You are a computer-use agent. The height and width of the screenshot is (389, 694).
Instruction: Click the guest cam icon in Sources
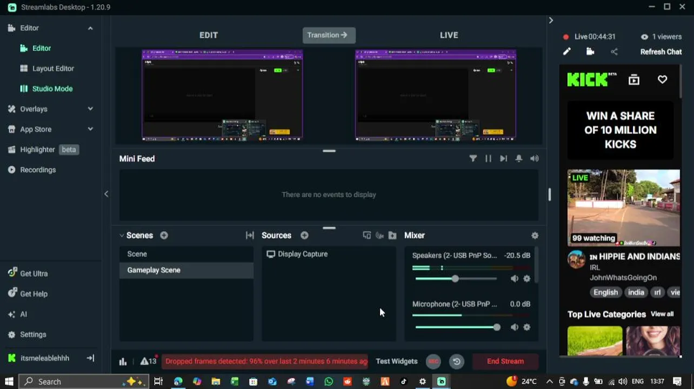click(379, 236)
